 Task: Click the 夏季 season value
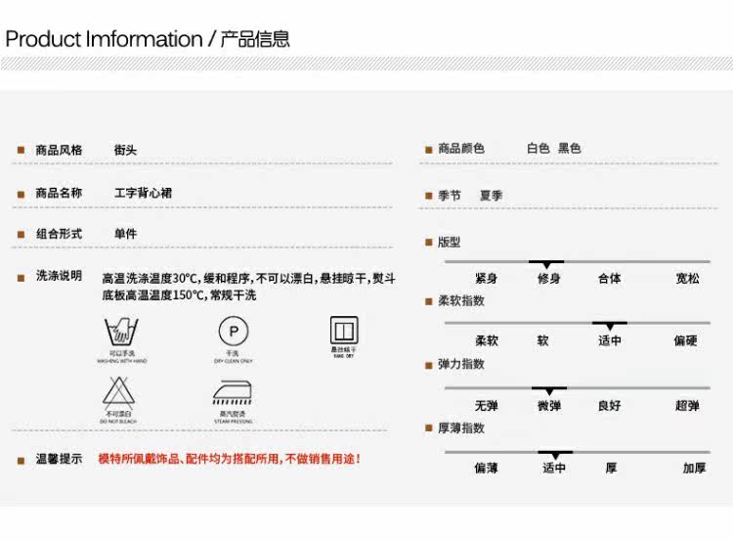pyautogui.click(x=492, y=195)
